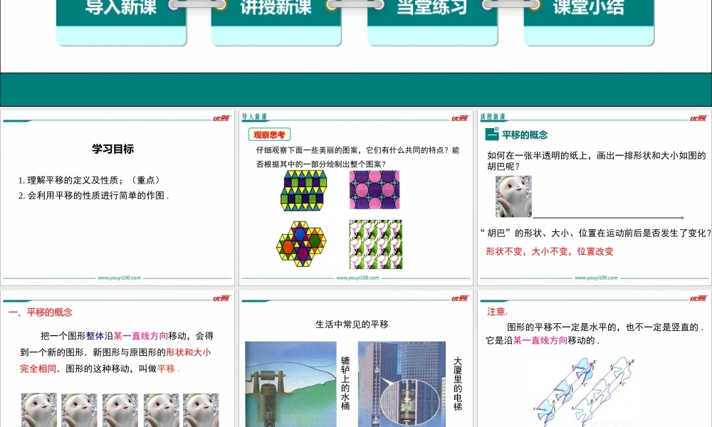This screenshot has width=712, height=427.
Task: Click the 胡巴 character image icon
Action: tap(513, 197)
